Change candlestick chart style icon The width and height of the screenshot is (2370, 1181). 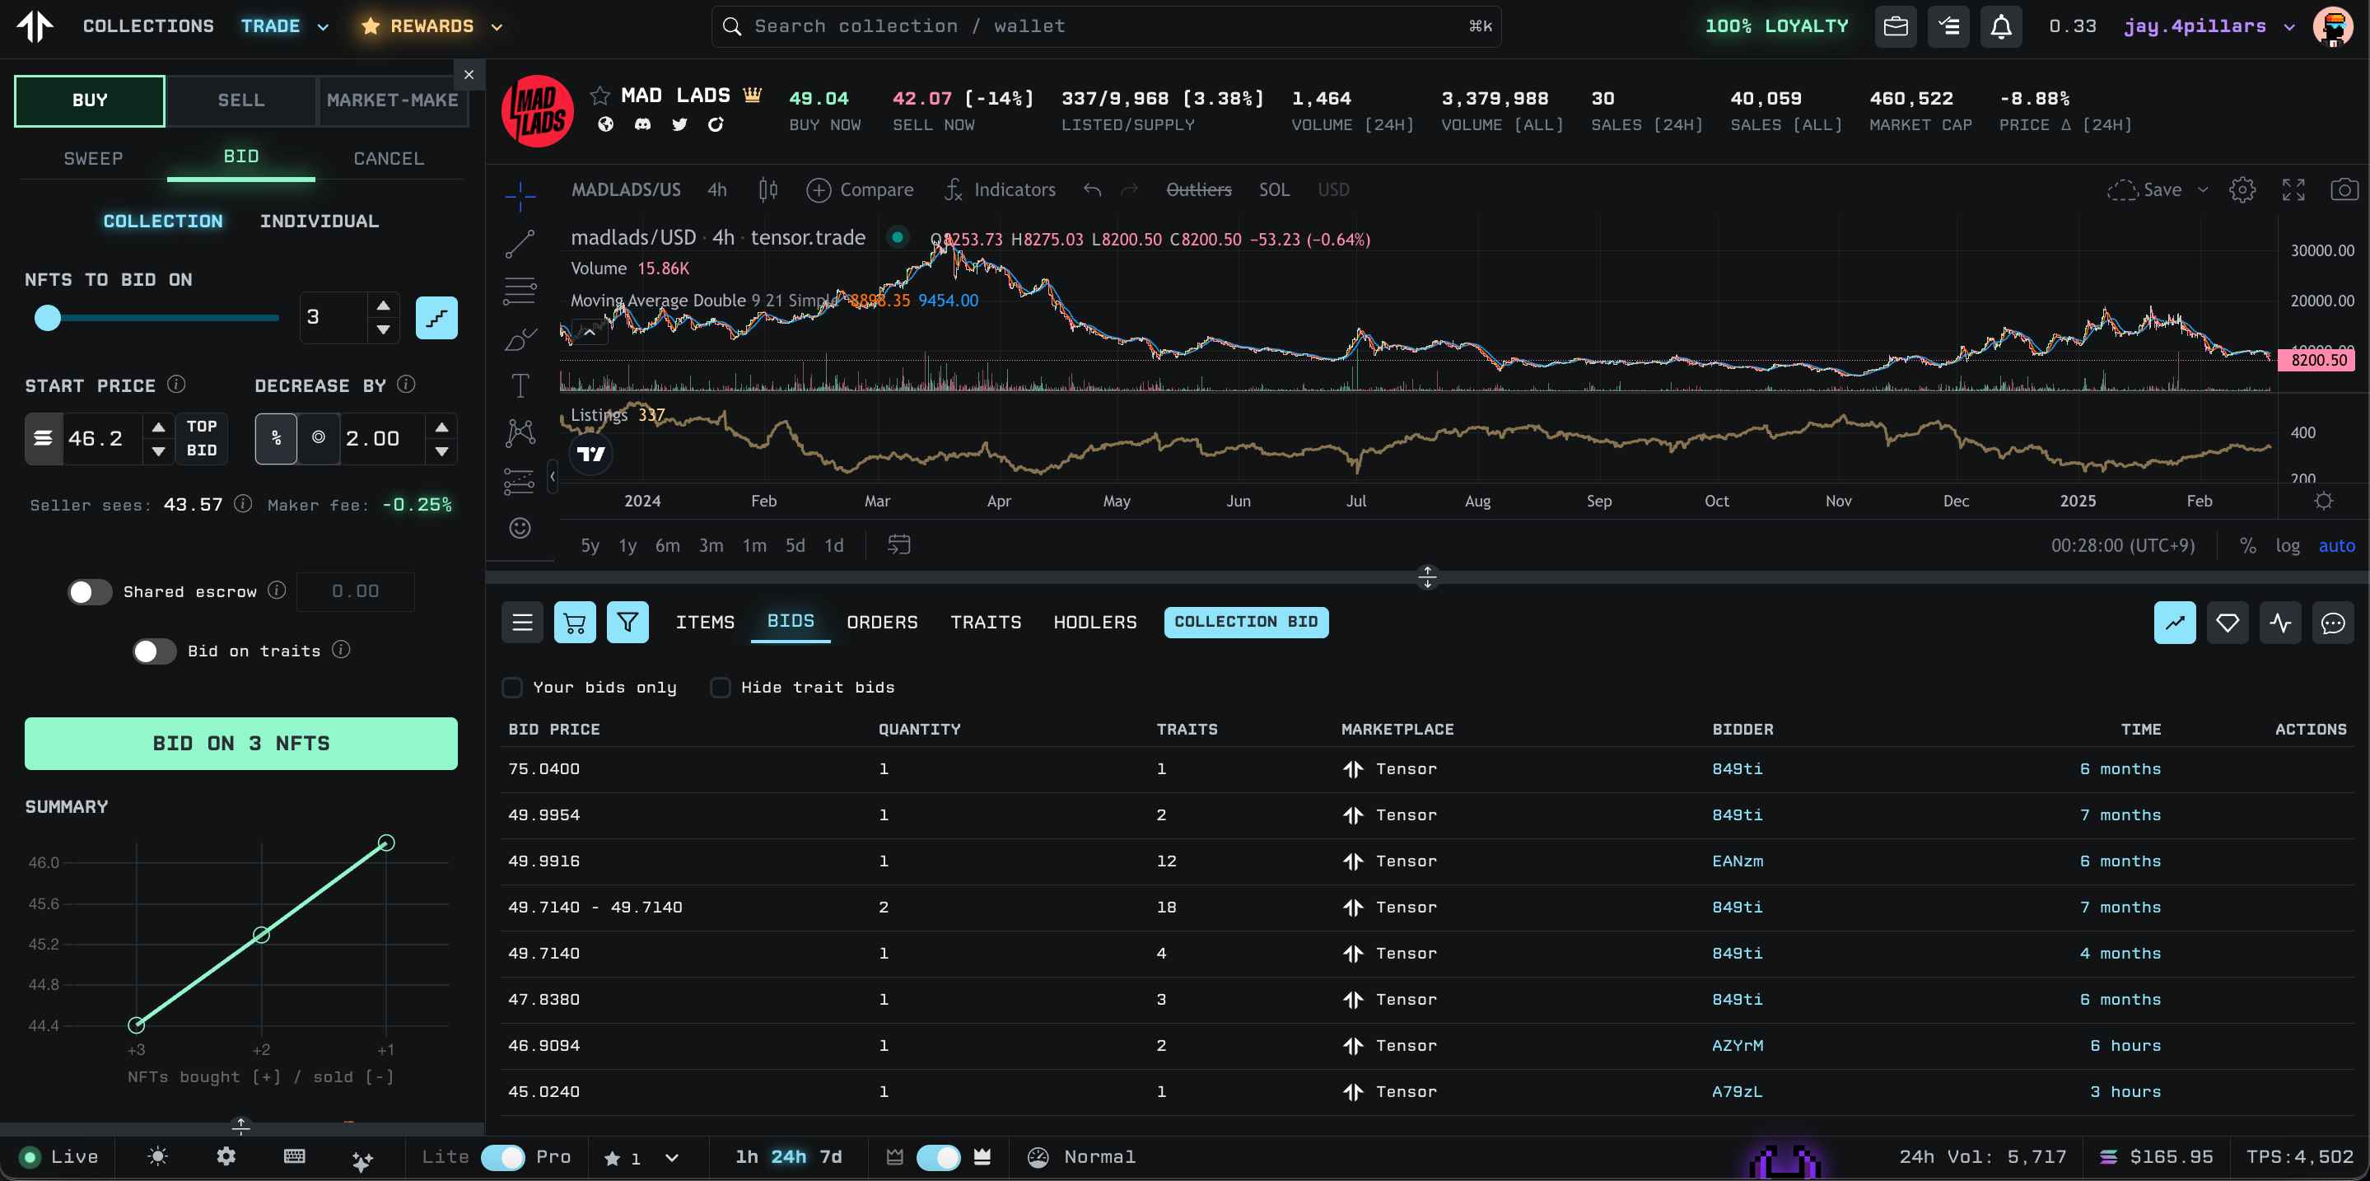pos(767,189)
